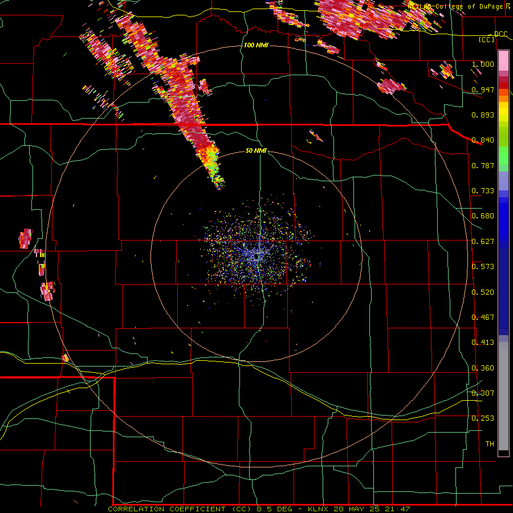Click the 0.627 scale value
This screenshot has width=513, height=513.
click(483, 242)
